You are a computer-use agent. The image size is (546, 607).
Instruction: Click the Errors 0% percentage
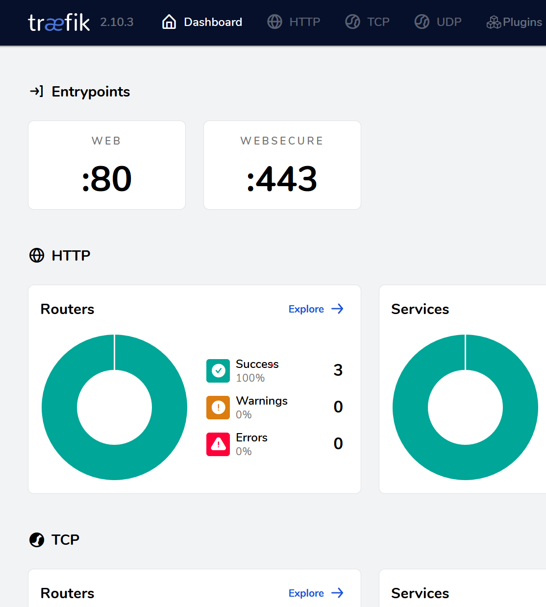pyautogui.click(x=244, y=451)
